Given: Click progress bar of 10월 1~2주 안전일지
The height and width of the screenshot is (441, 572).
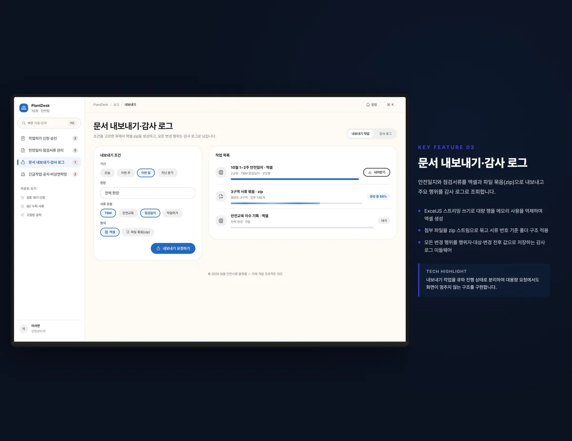Looking at the screenshot, I should click(x=295, y=179).
